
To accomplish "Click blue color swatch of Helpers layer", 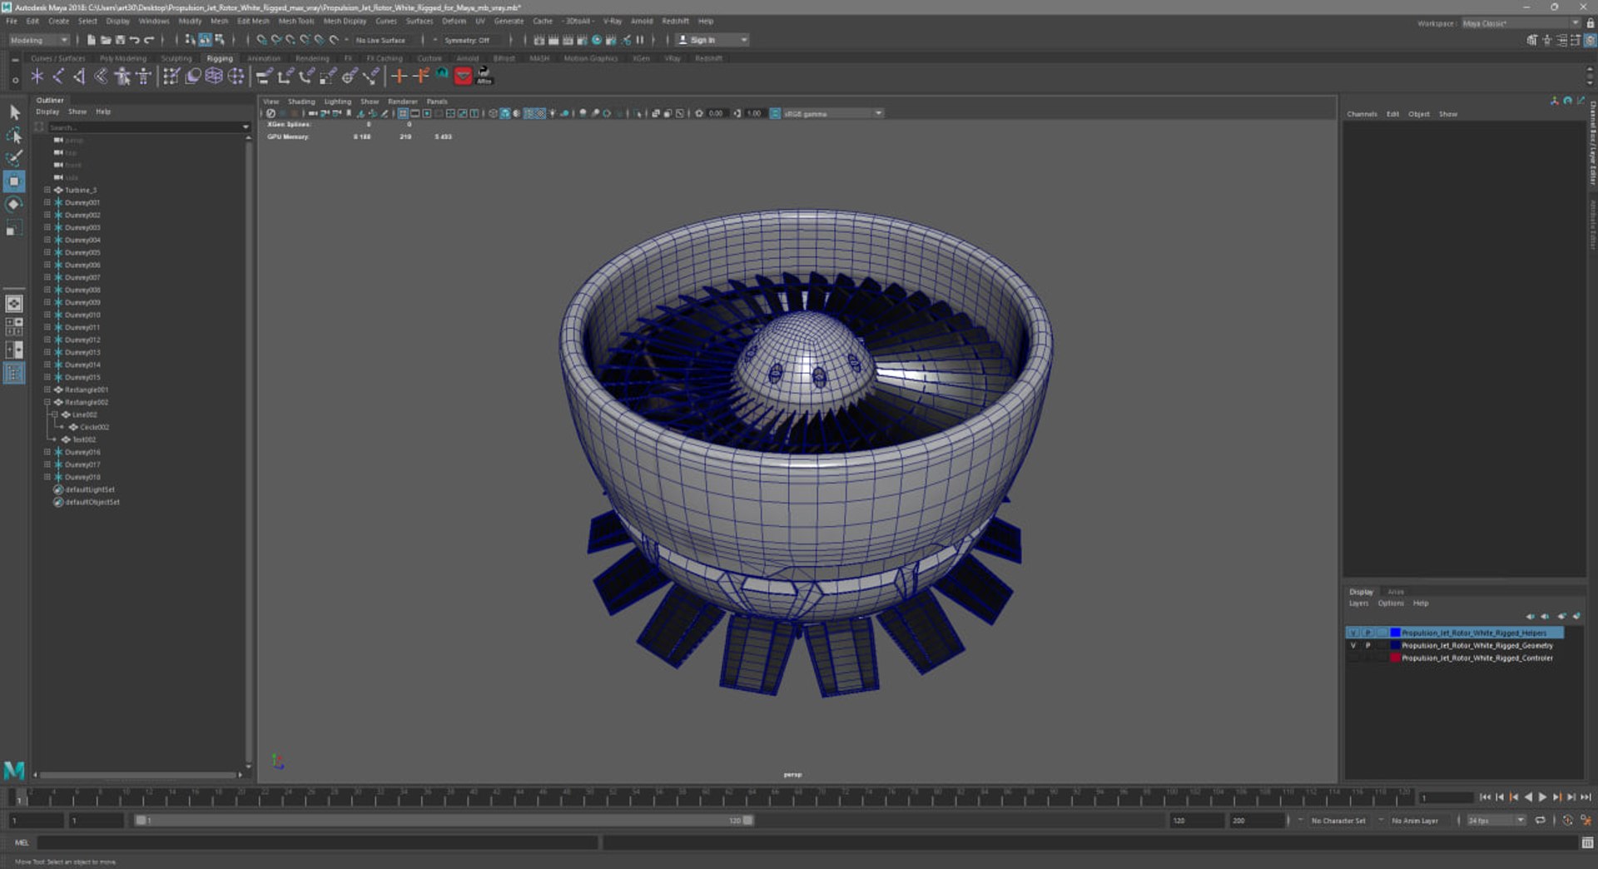I will 1395,633.
